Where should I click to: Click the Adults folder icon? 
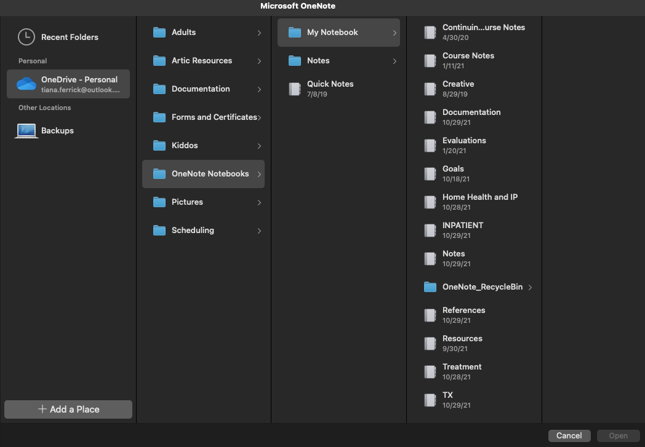tap(159, 32)
